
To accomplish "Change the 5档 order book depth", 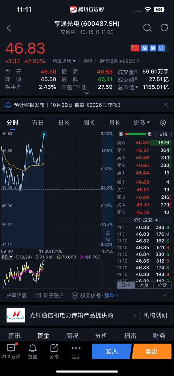I will point(163,134).
